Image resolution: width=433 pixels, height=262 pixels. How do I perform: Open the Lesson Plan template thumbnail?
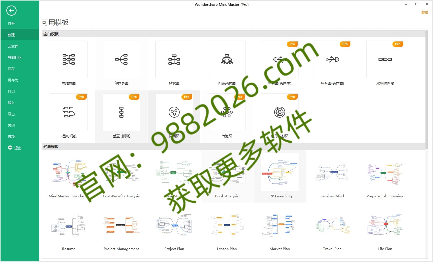point(227,225)
